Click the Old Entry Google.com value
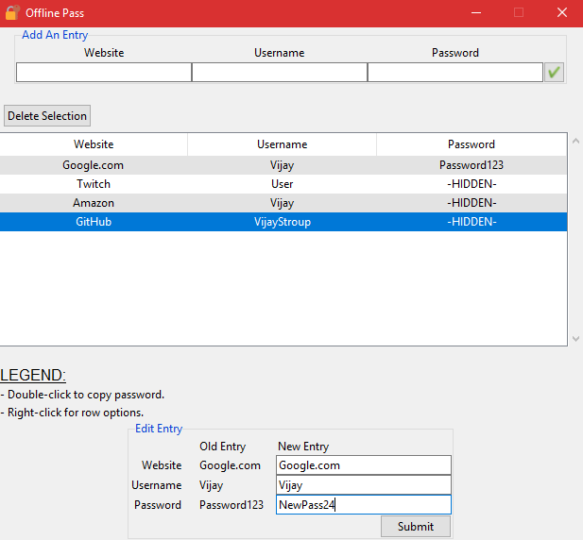The width and height of the screenshot is (583, 540). (x=230, y=465)
